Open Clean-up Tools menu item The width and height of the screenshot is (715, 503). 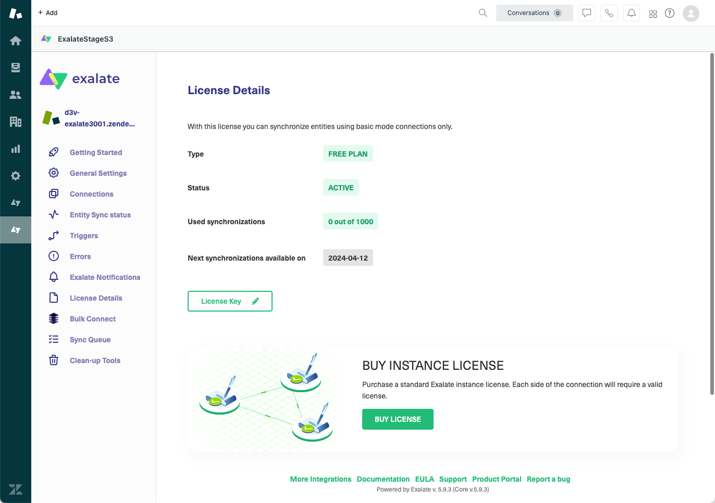(95, 360)
